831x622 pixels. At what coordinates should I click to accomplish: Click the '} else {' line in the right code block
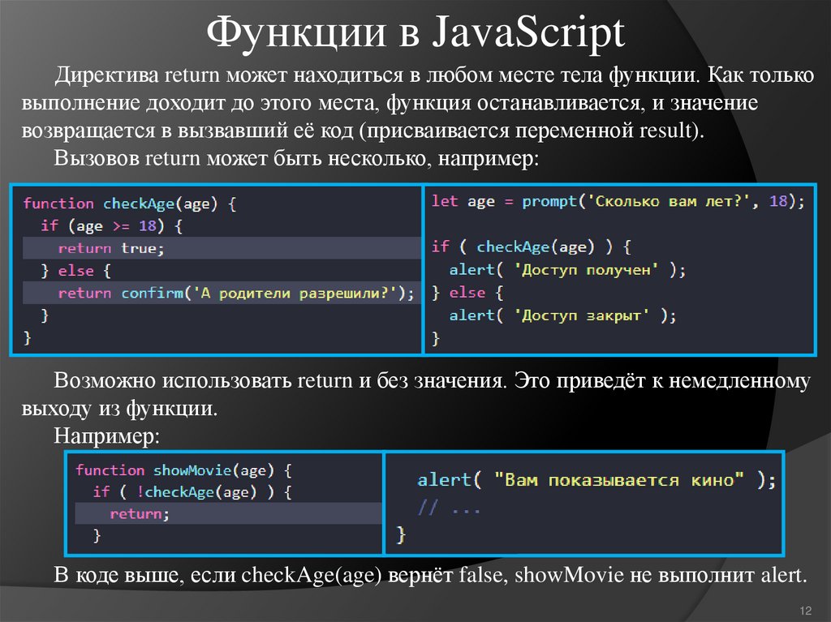point(467,293)
